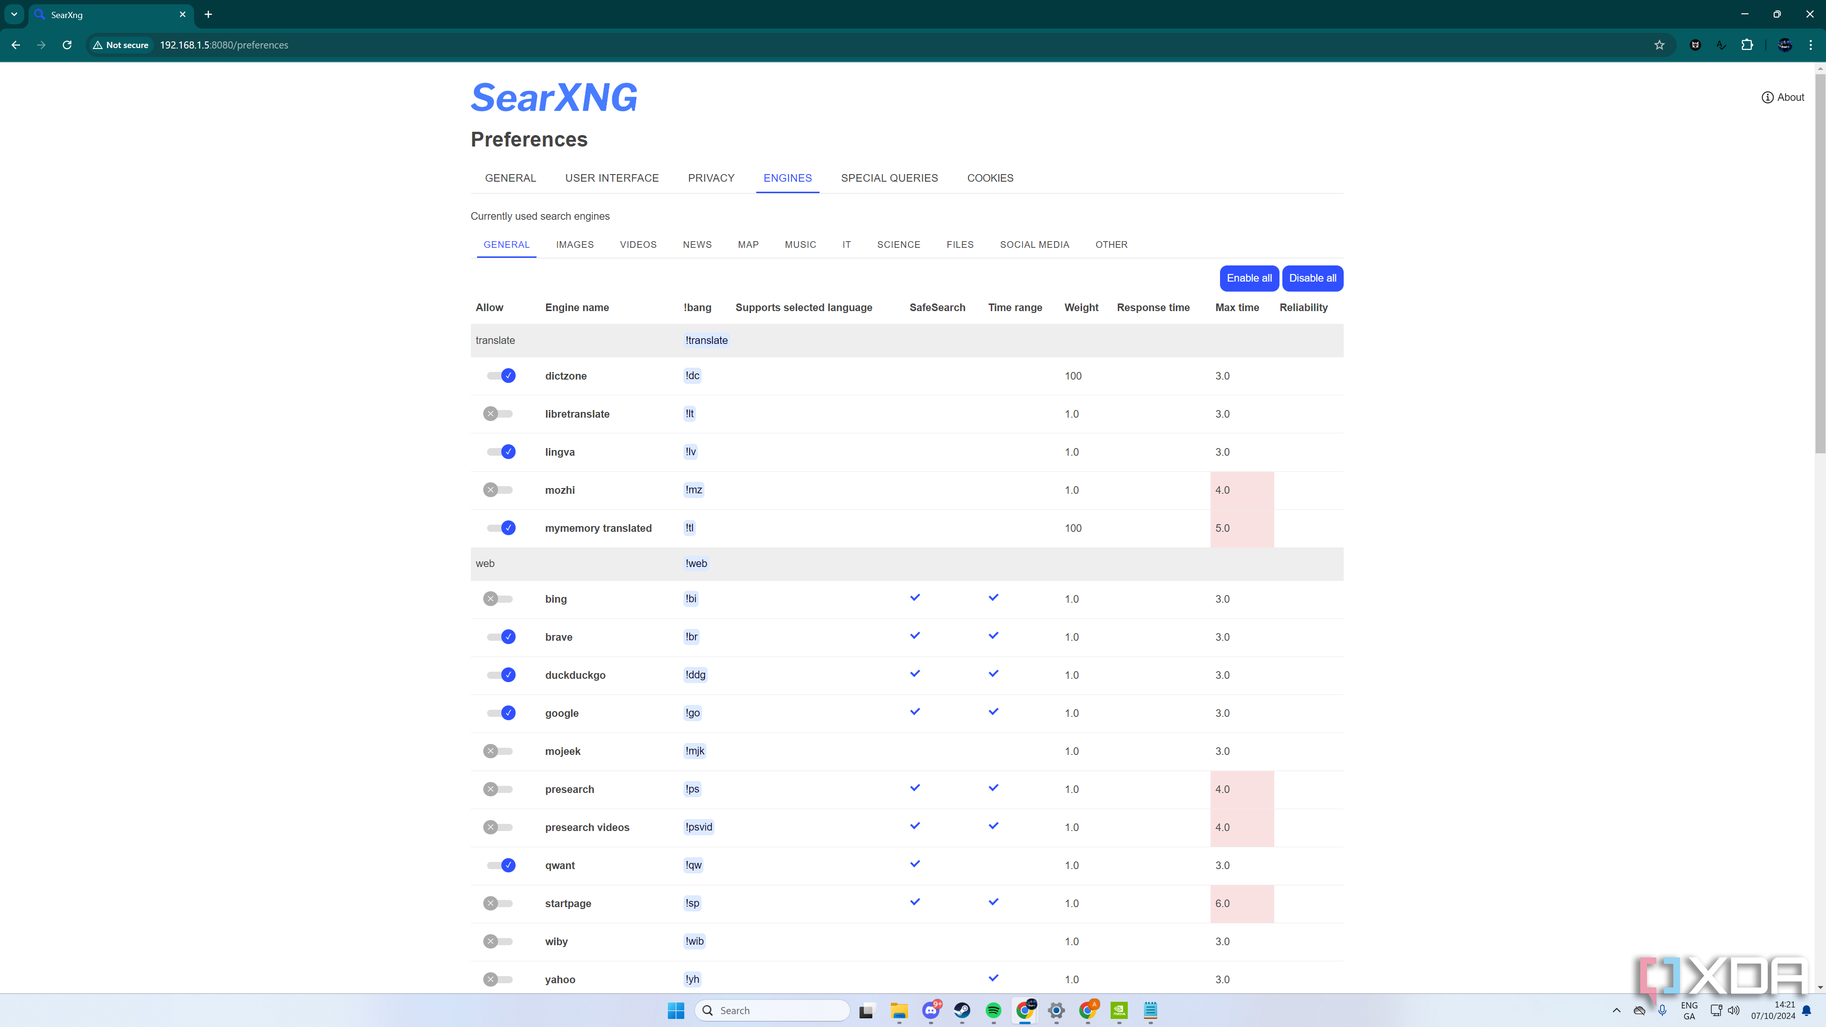1826x1027 pixels.
Task: Click the Not secure site info badge
Action: click(120, 45)
